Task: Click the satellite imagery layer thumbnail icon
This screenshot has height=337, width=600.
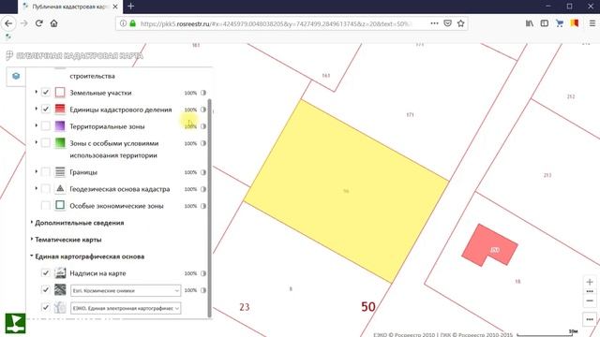Action: click(x=60, y=289)
